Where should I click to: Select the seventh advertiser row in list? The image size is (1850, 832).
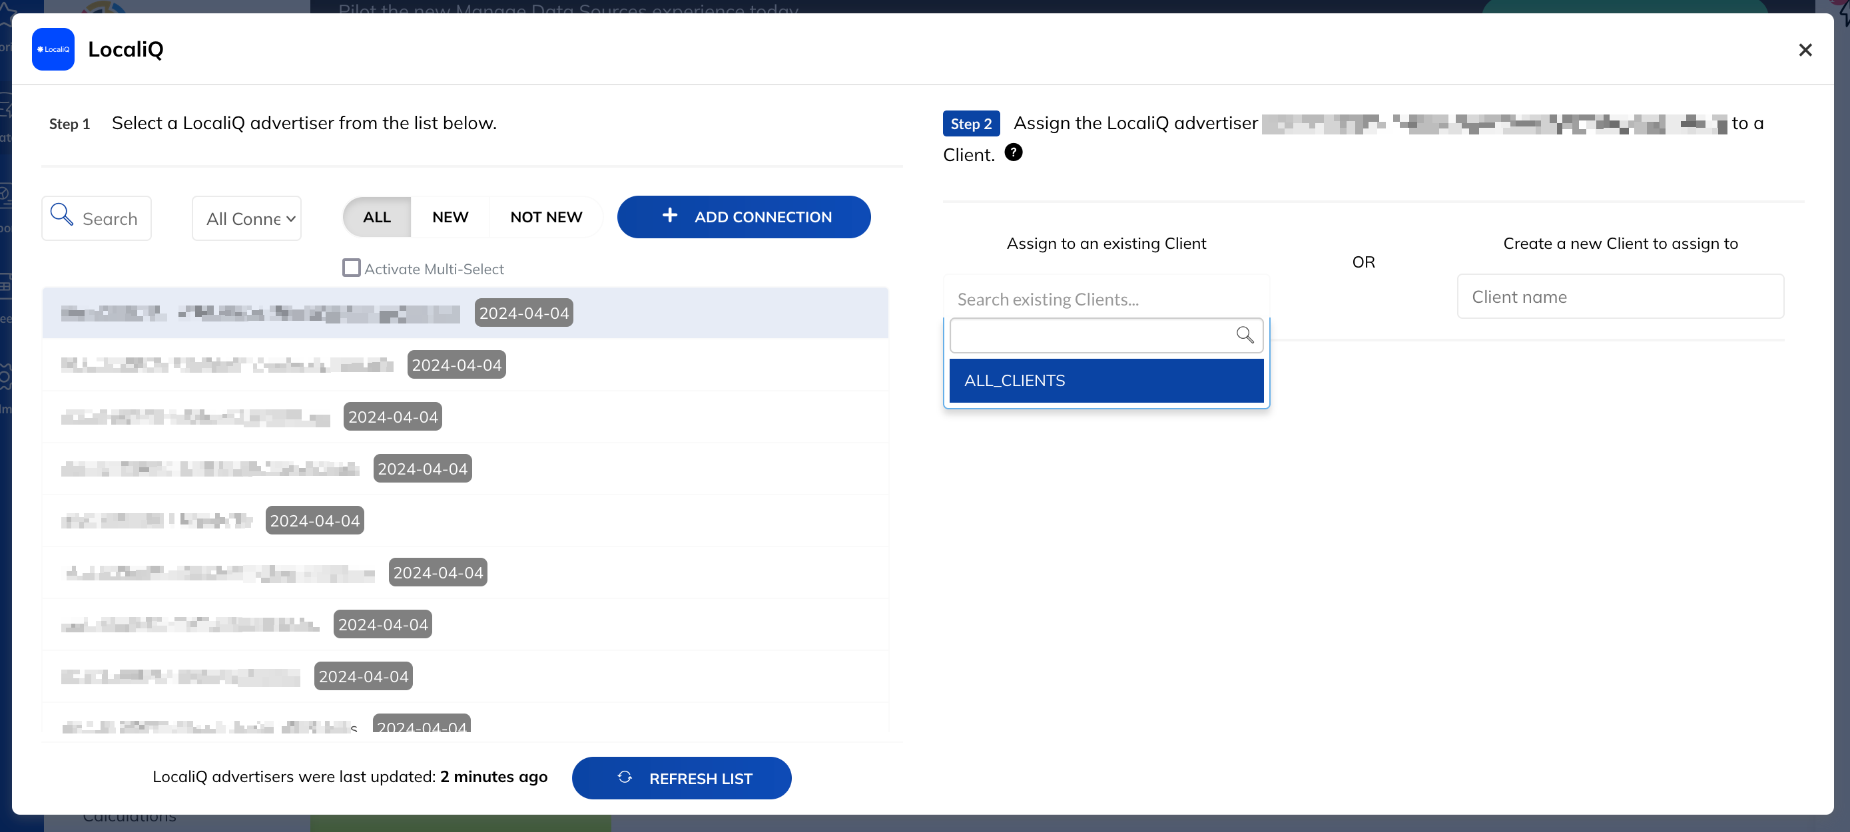point(465,624)
